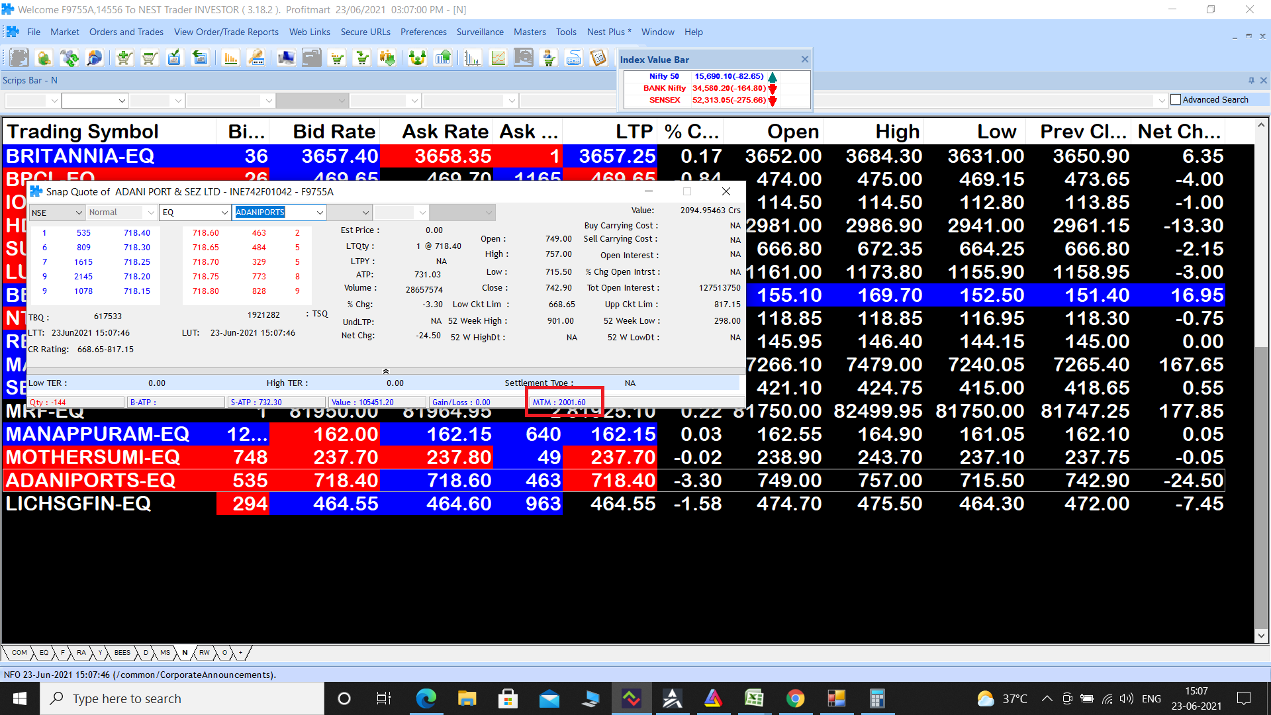Screen dimensions: 1271x715
Task: Open the pie chart magnifier toolbar icon
Action: coord(95,58)
